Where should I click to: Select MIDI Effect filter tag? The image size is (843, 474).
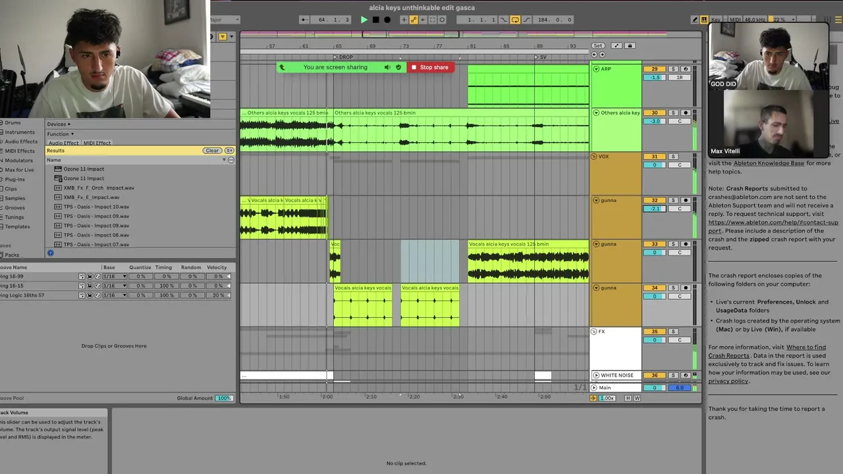(x=97, y=143)
